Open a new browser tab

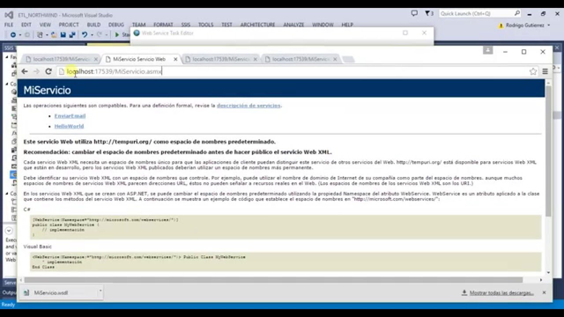point(348,59)
